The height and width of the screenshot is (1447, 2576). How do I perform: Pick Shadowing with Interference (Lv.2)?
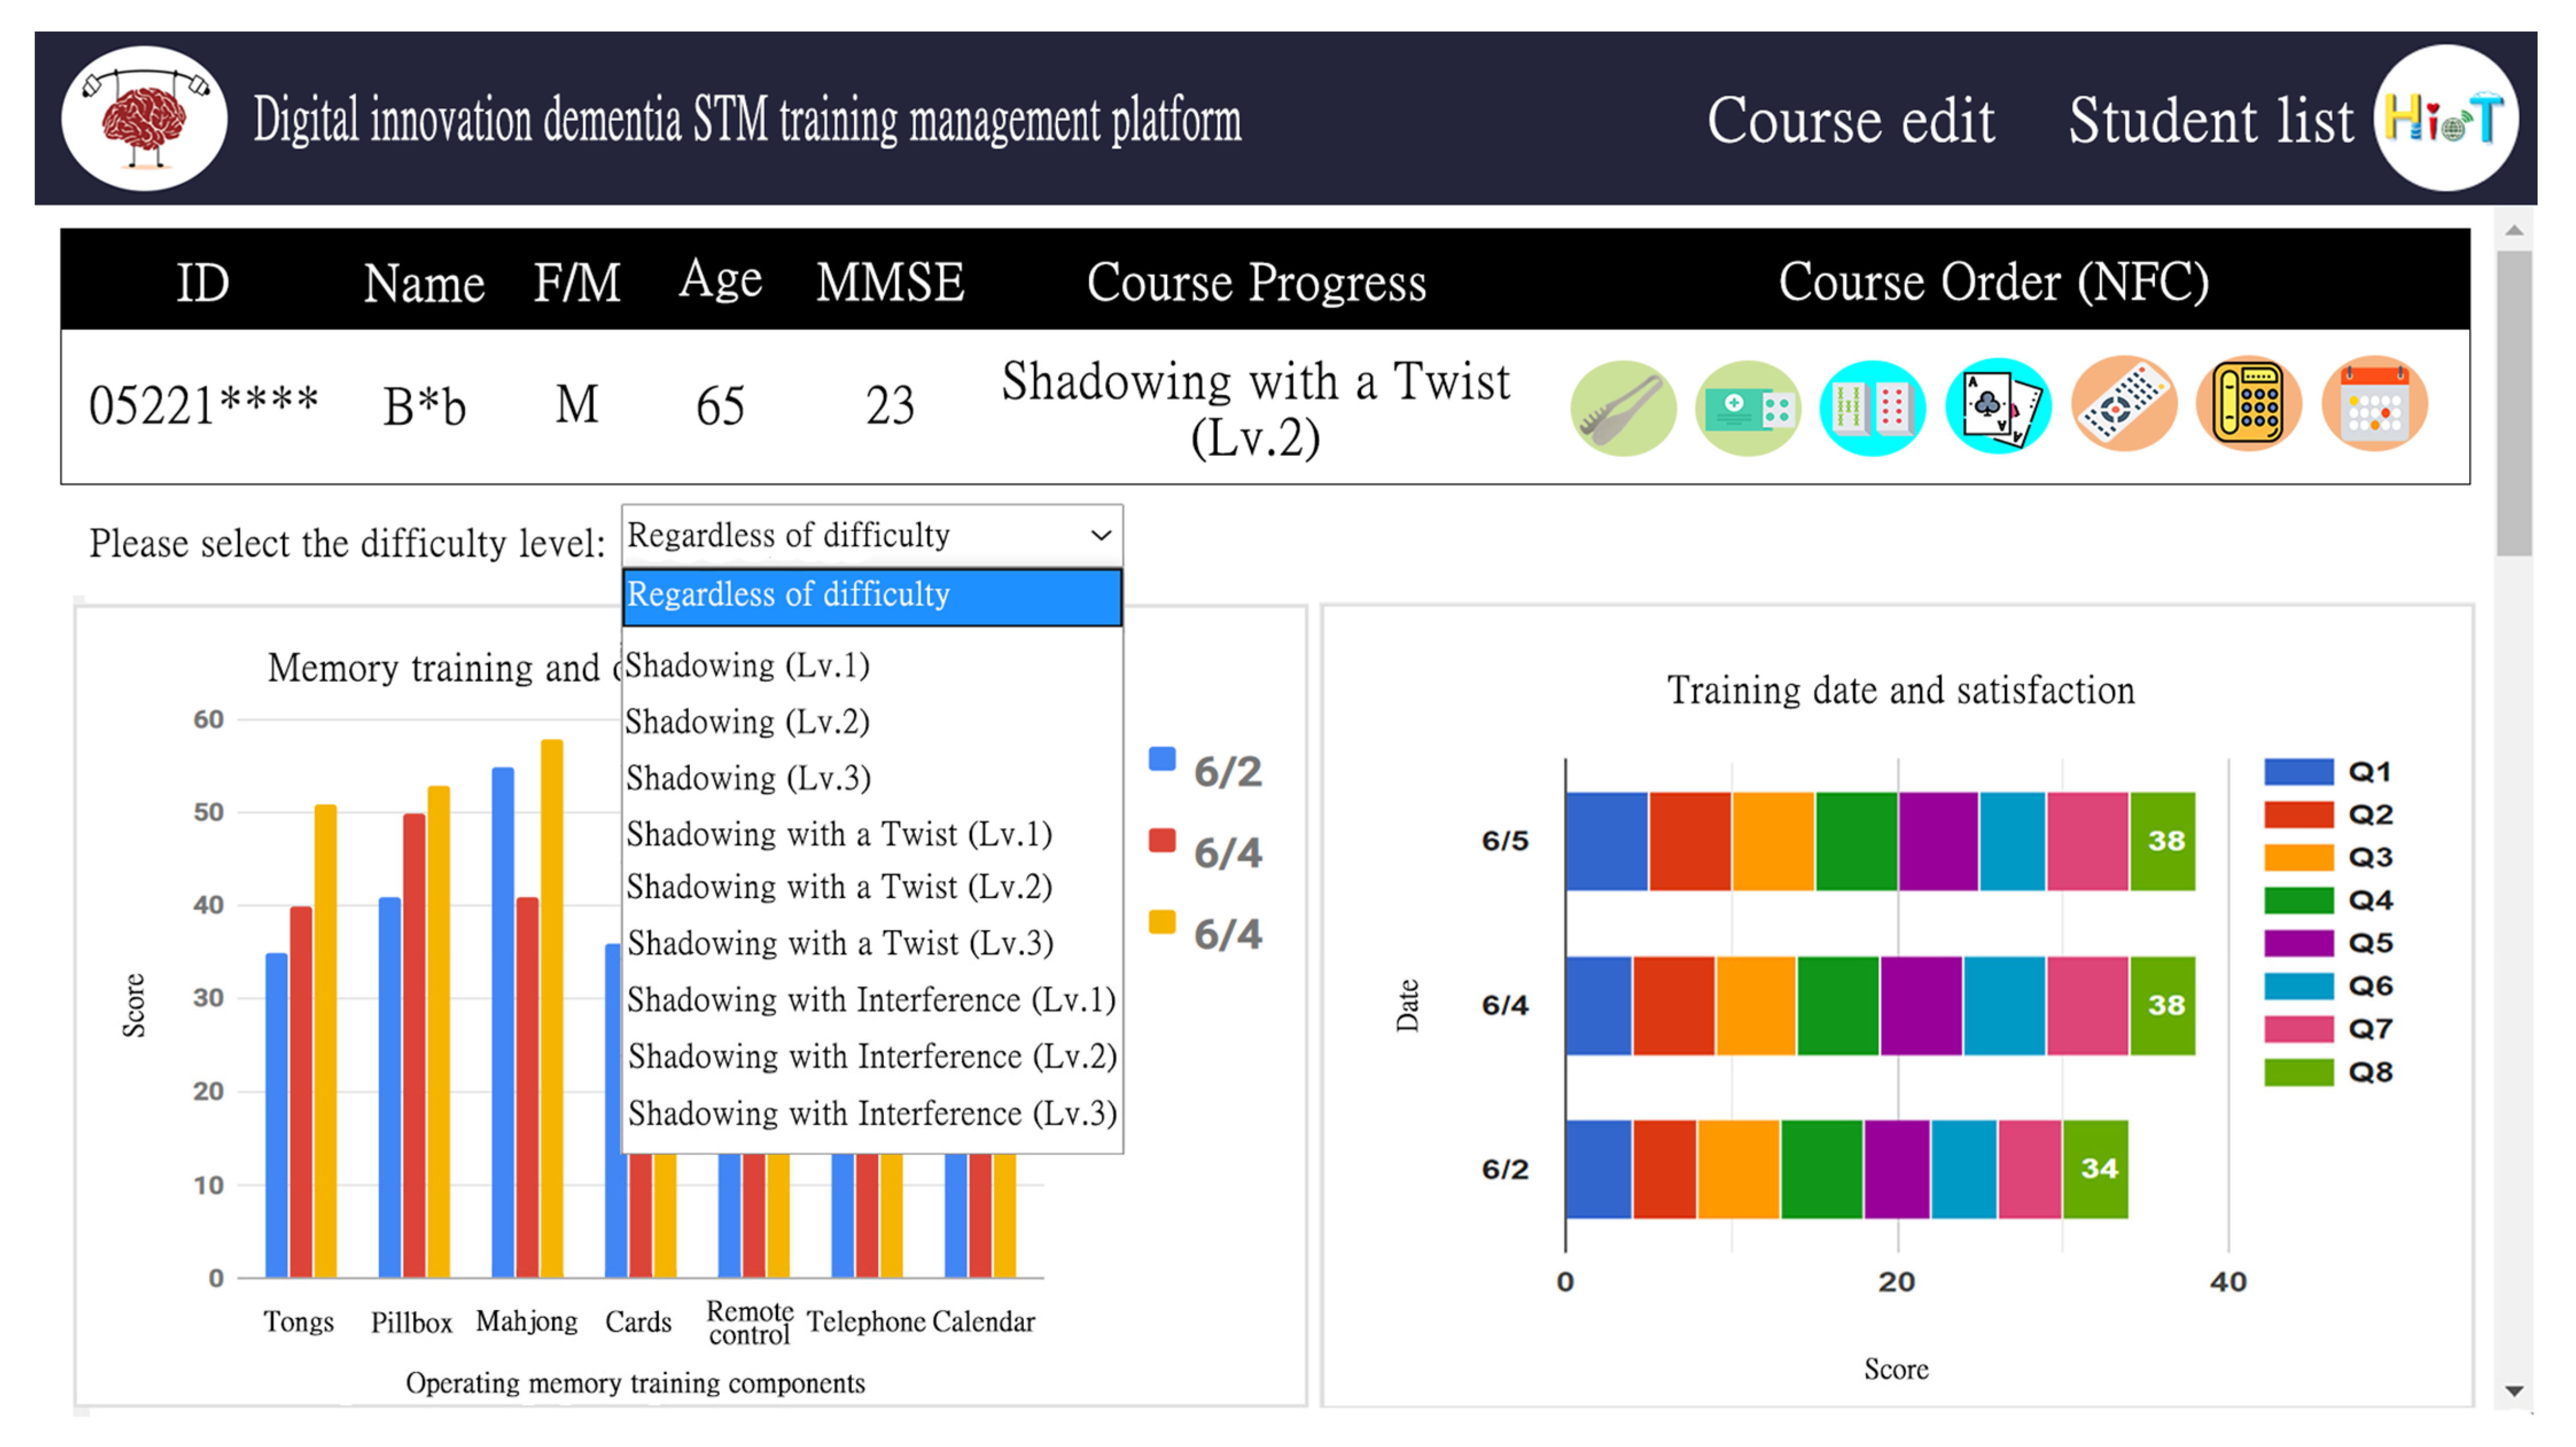[871, 1056]
